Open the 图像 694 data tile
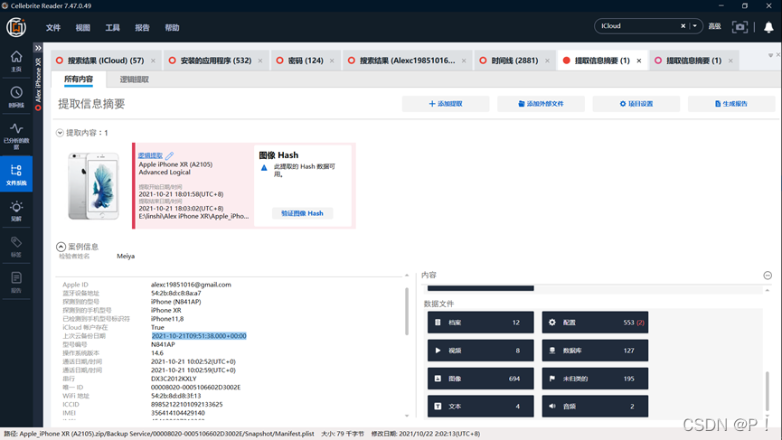Screen dimensions: 782x440 click(x=480, y=379)
